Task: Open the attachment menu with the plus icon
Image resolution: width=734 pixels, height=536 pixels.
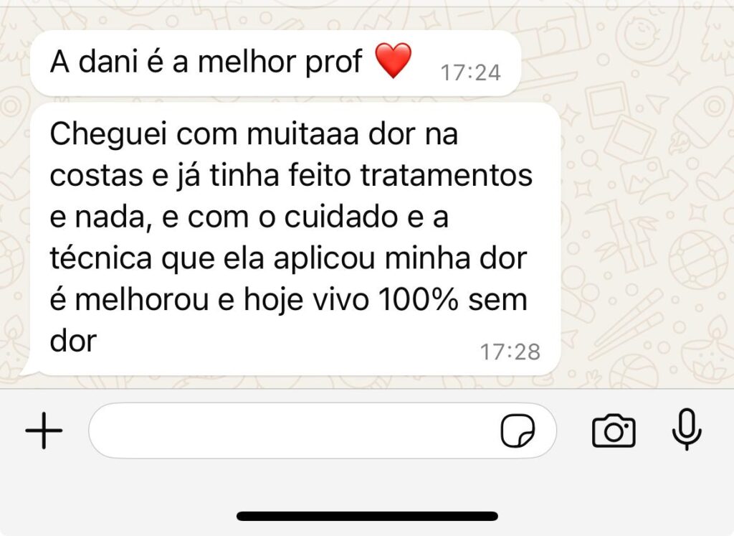Action: [44, 431]
